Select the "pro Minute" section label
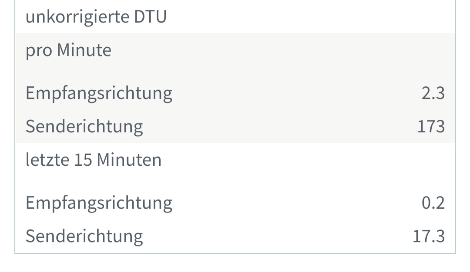 click(68, 50)
